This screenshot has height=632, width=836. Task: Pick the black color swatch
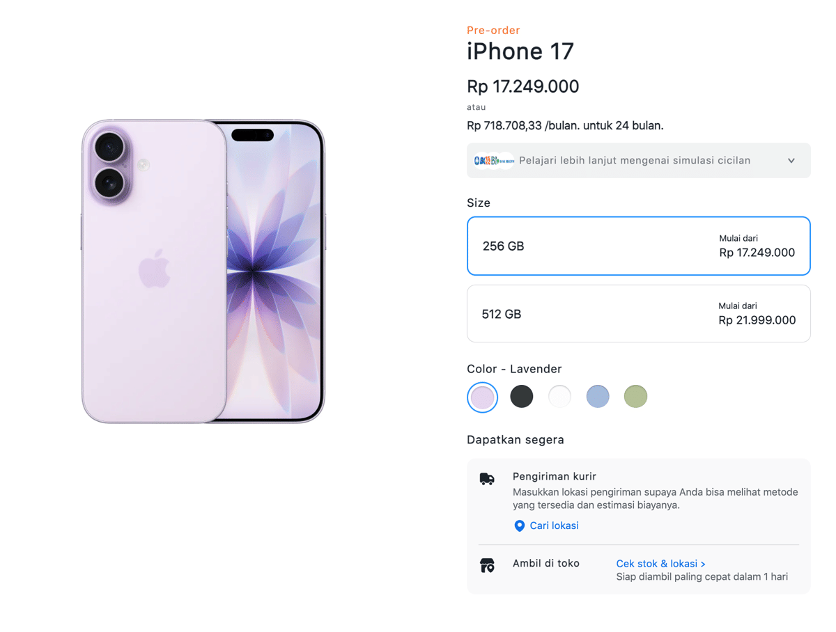click(x=521, y=397)
